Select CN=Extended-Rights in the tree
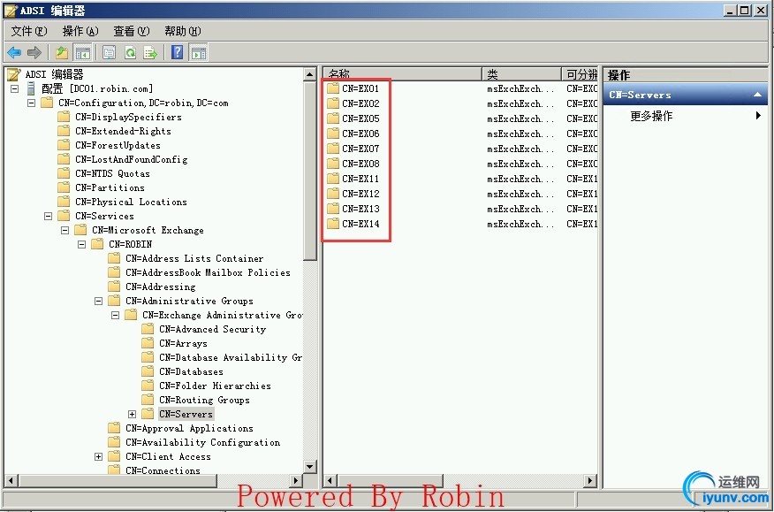 click(123, 131)
